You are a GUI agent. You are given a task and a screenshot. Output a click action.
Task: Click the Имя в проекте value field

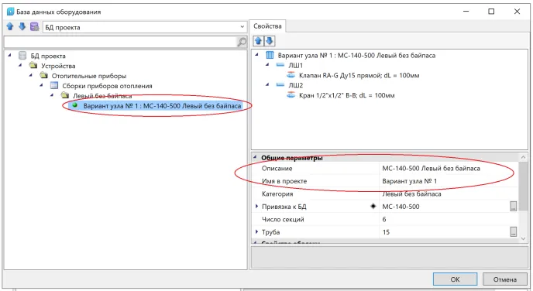449,181
